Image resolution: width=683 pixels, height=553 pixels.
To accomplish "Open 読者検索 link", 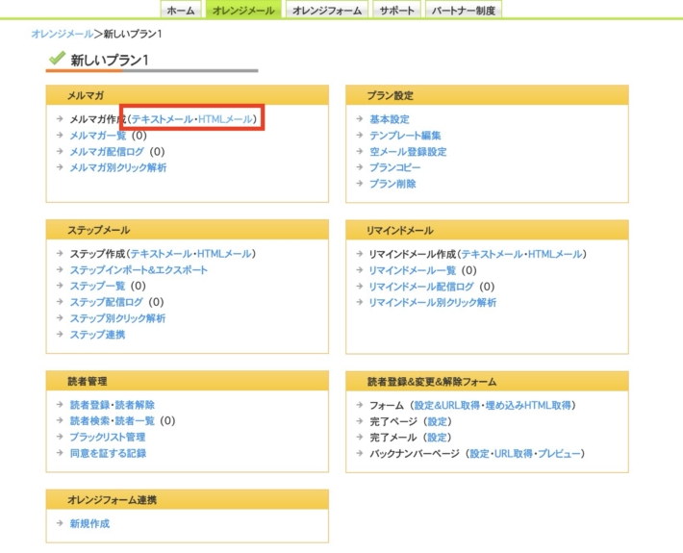I will pos(89,420).
